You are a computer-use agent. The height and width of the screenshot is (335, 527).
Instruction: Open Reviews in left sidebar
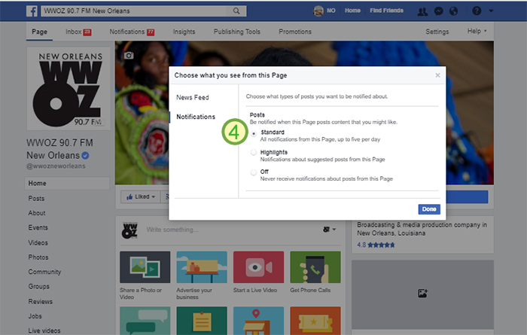[41, 301]
